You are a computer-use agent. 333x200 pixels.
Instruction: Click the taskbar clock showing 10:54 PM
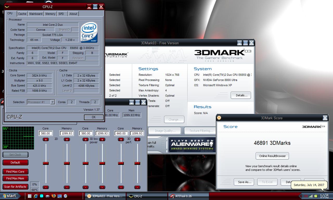324,196
